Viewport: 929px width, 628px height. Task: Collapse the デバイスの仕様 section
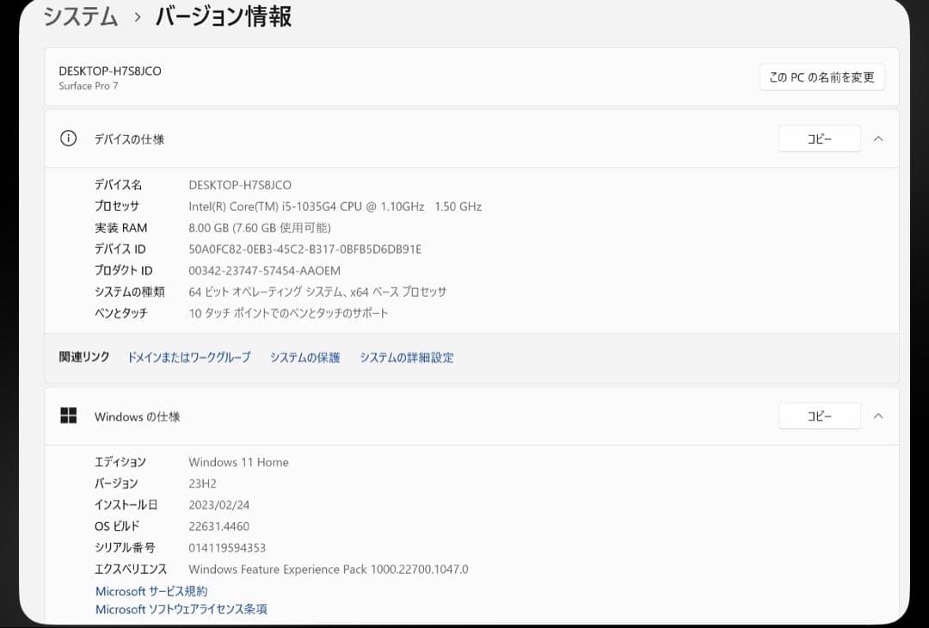coord(878,139)
